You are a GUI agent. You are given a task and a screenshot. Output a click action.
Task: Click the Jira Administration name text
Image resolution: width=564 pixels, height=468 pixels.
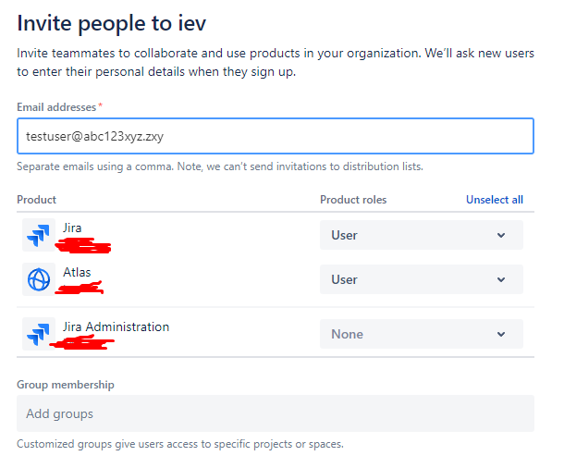point(116,326)
